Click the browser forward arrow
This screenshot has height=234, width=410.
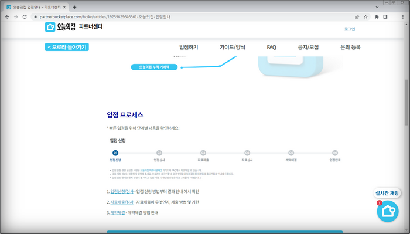[16, 17]
